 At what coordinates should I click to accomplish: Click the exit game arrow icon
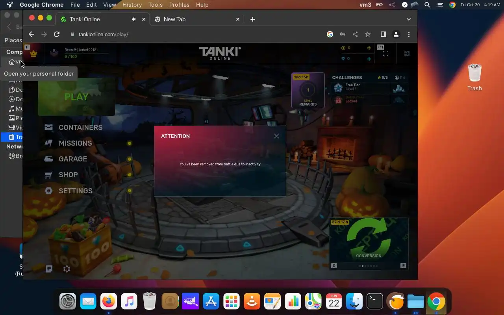[x=407, y=54]
